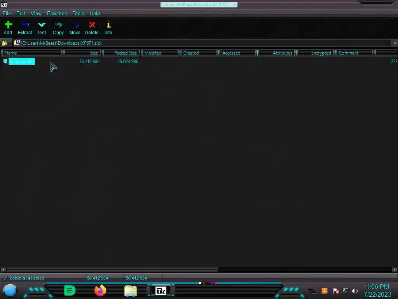Image resolution: width=398 pixels, height=299 pixels.
Task: Sort by the Packed Size column header
Action: (x=121, y=53)
